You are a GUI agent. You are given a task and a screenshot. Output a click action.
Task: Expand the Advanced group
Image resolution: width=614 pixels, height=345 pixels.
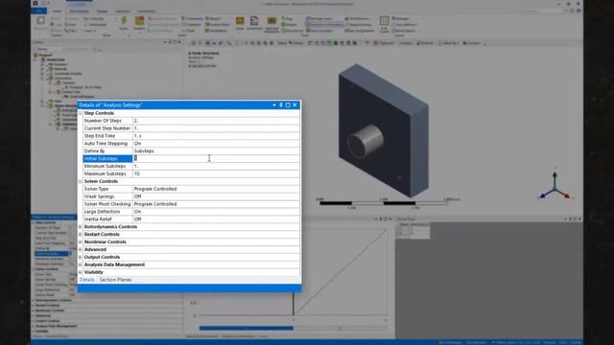point(81,249)
